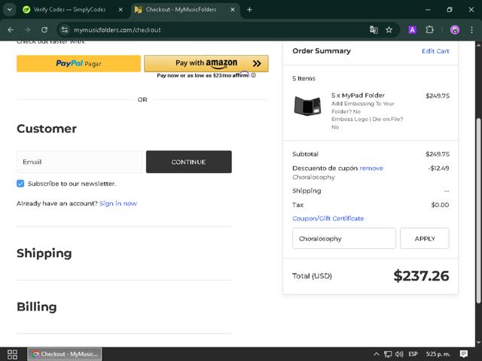Open volume tray icon
This screenshot has height=361, width=482.
[x=399, y=354]
